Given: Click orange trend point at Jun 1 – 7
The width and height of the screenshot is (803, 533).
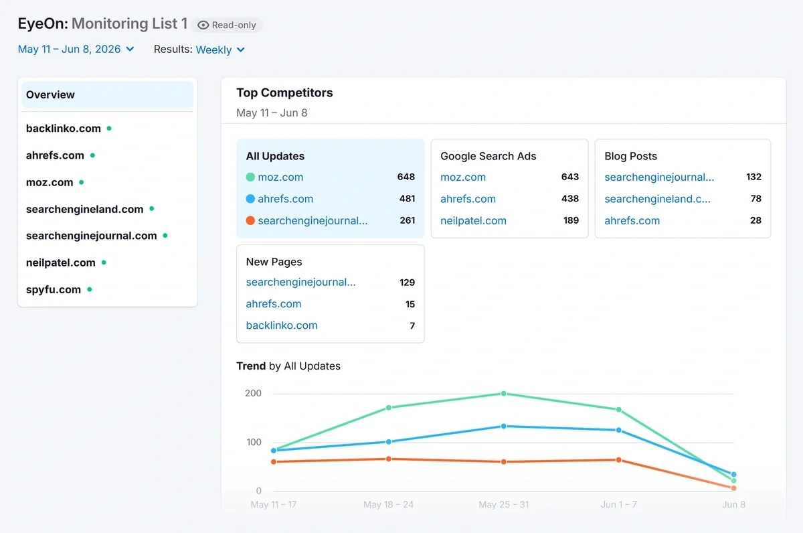Looking at the screenshot, I should pyautogui.click(x=619, y=460).
